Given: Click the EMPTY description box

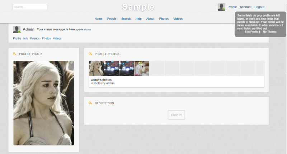Looking at the screenshot, I should point(177,115).
